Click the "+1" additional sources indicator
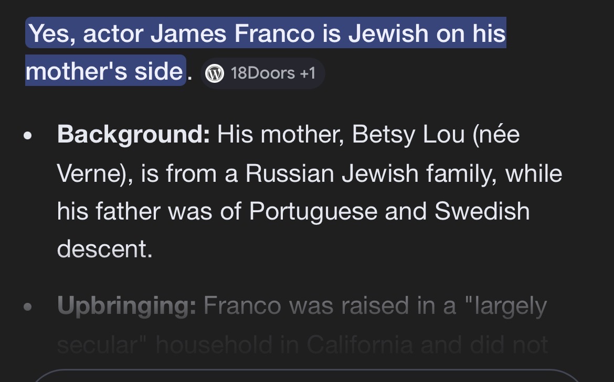The height and width of the screenshot is (382, 614). point(307,73)
